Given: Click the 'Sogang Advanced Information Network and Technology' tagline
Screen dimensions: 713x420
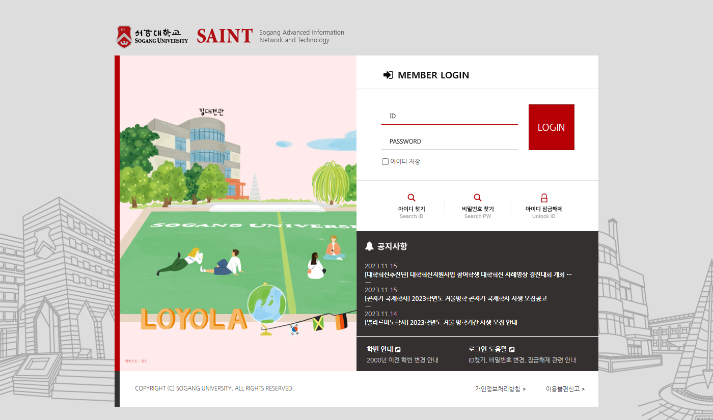Looking at the screenshot, I should (301, 36).
